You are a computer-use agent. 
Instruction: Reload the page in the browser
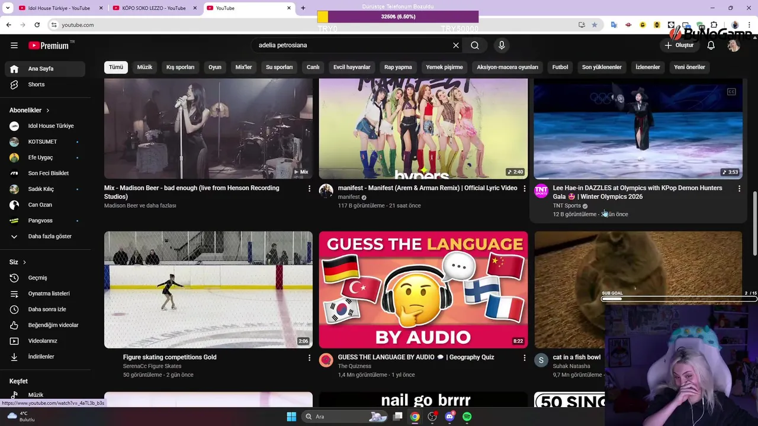click(x=37, y=25)
